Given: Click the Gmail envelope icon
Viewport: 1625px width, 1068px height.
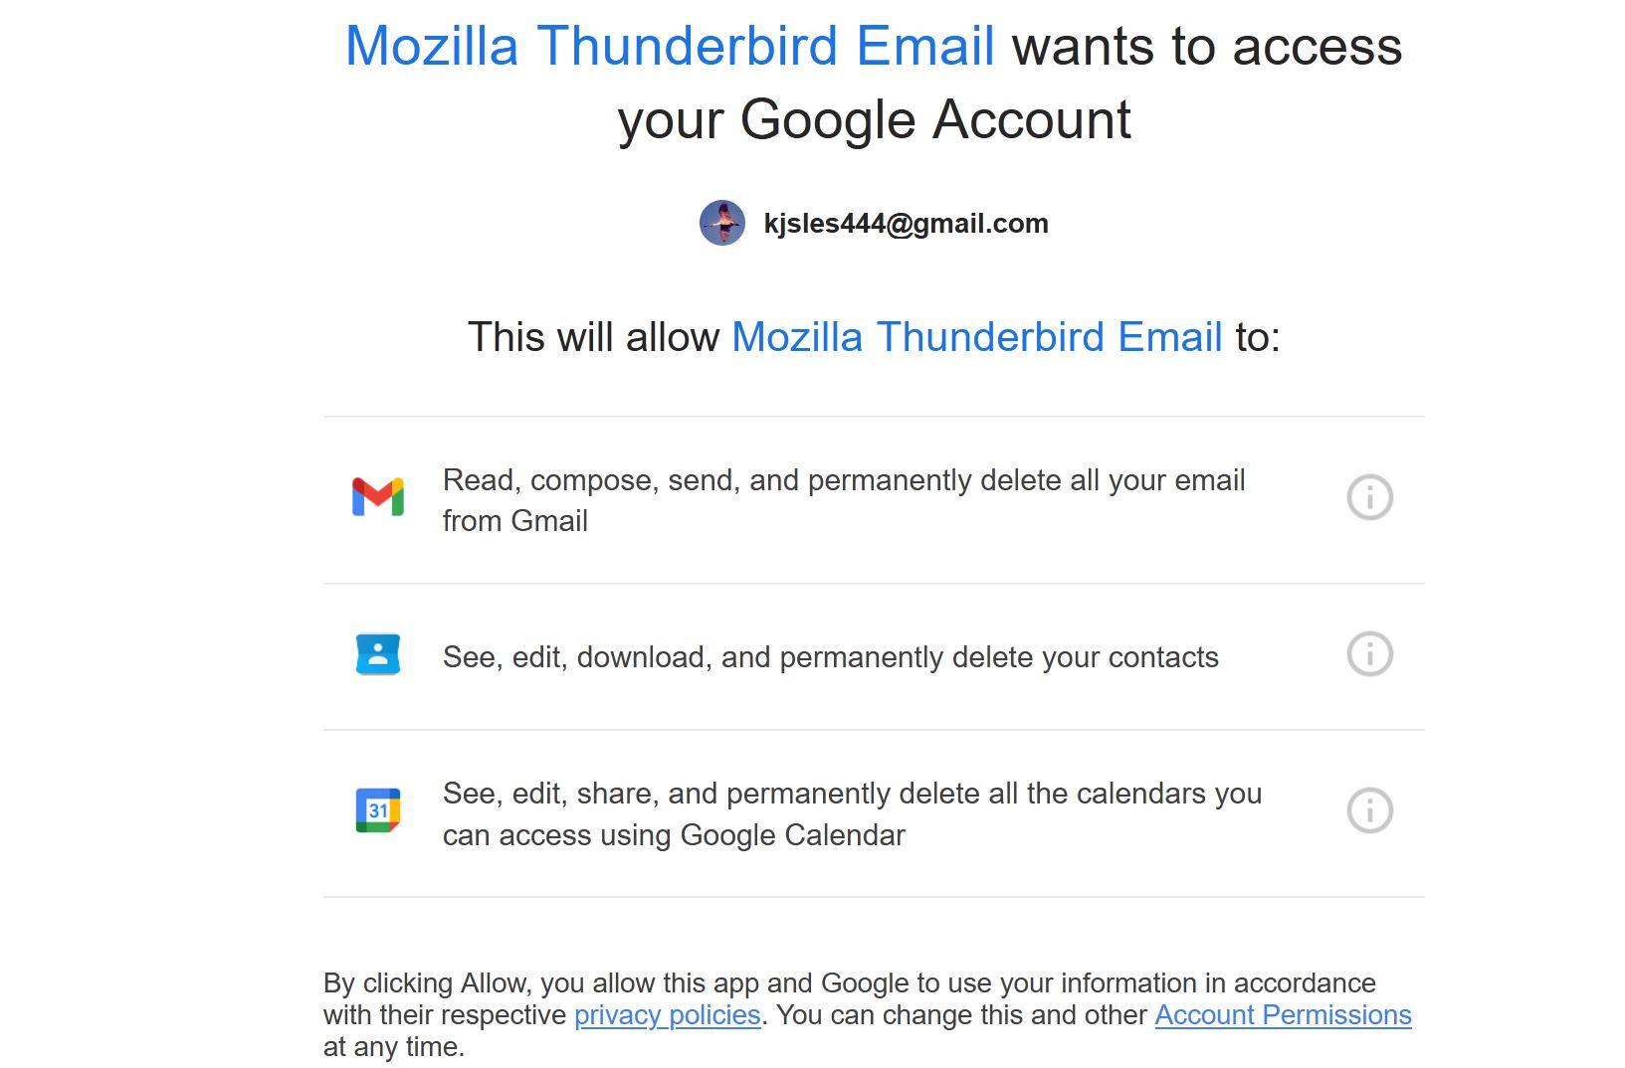Looking at the screenshot, I should click(378, 497).
